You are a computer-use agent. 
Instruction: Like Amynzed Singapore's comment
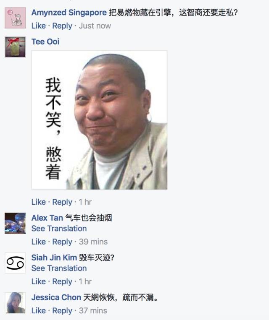pos(38,26)
